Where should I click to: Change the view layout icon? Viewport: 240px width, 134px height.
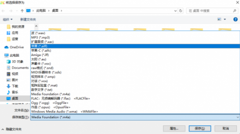(219, 19)
